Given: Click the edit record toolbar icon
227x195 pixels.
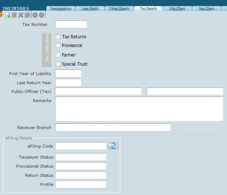Looking at the screenshot, I should [x=14, y=15].
